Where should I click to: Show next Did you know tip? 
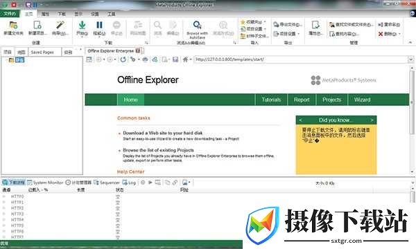tap(372, 120)
